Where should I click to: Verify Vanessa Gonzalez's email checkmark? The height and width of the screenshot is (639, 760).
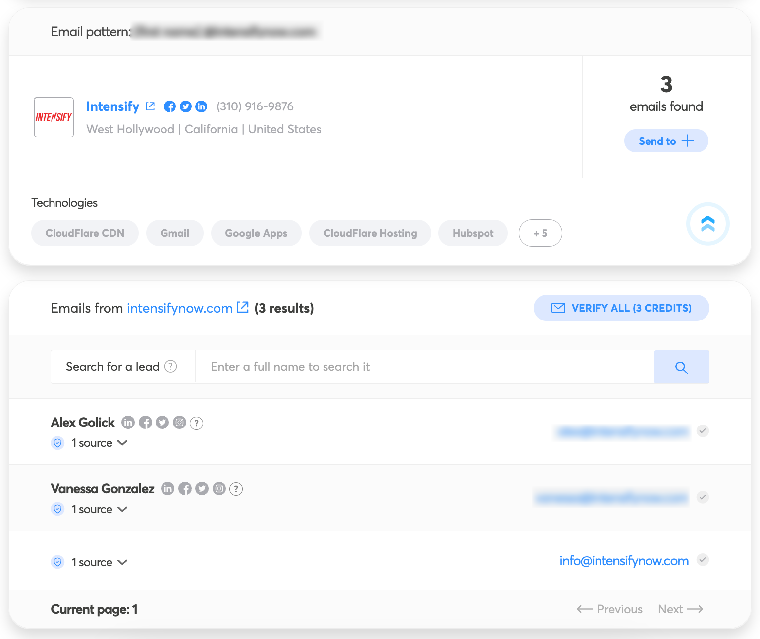pos(703,497)
